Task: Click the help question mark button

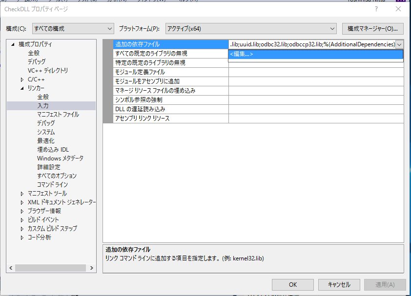Action: 376,9
